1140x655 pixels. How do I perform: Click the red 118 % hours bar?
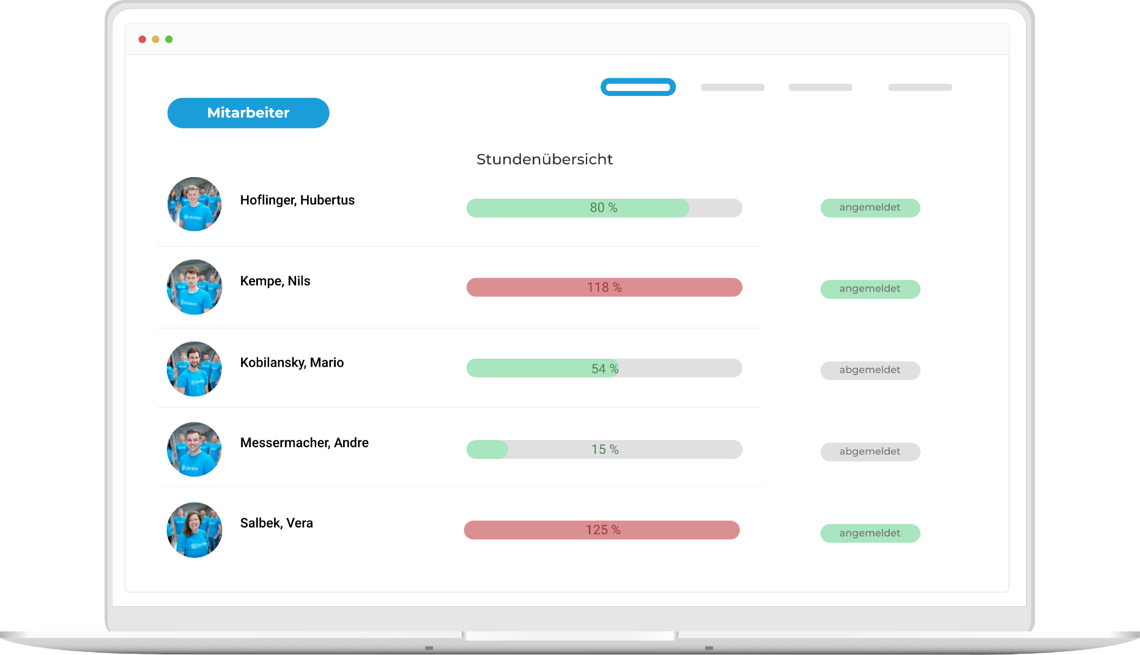(x=604, y=288)
